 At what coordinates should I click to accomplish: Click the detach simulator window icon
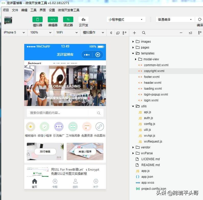118,33
